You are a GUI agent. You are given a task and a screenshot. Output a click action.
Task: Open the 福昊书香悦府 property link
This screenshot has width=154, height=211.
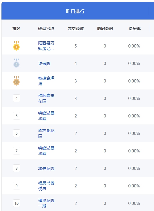coord(46,186)
